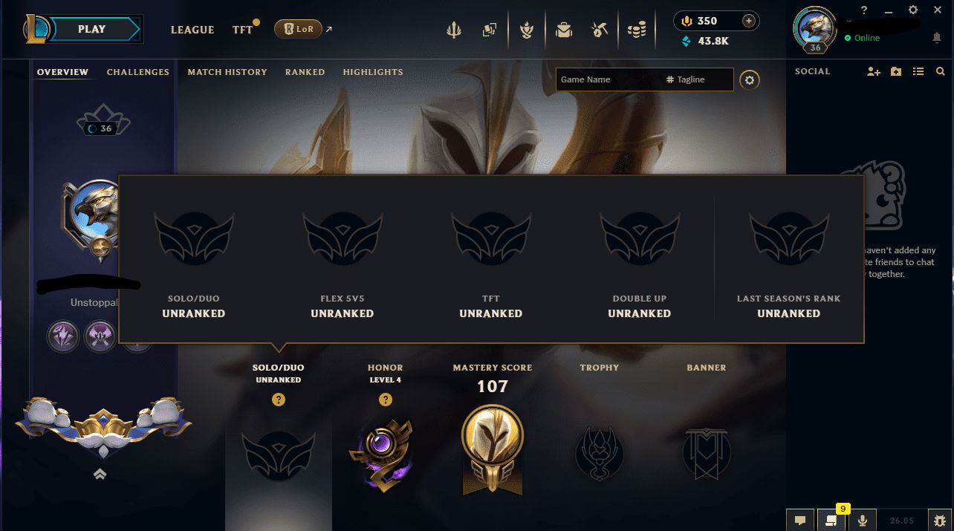
Task: Open the Collection cards icon
Action: 489,30
